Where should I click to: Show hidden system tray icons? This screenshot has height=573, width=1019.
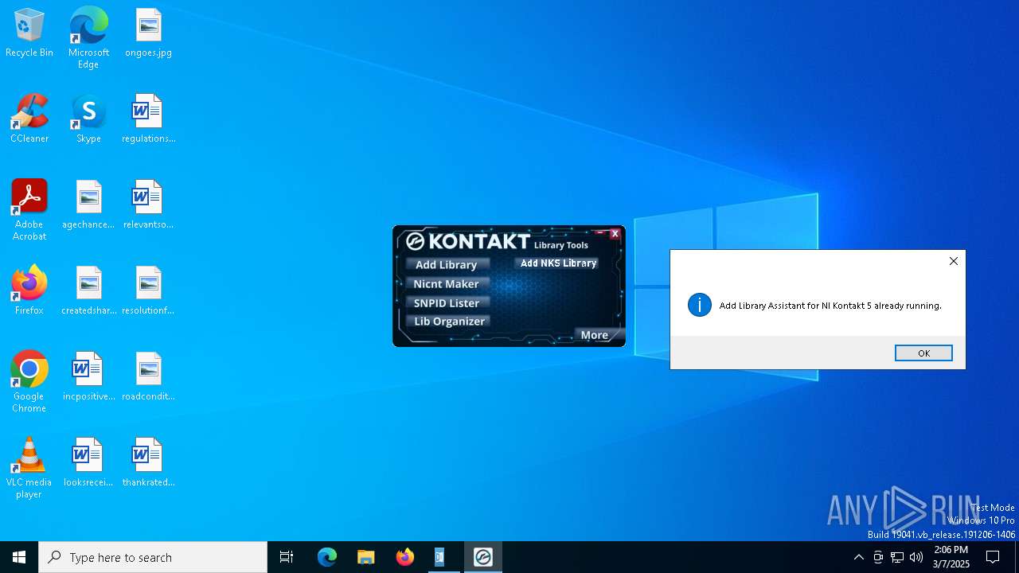858,557
